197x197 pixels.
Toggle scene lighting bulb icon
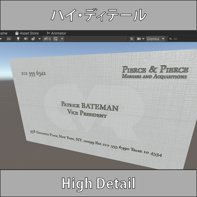(x=18, y=39)
